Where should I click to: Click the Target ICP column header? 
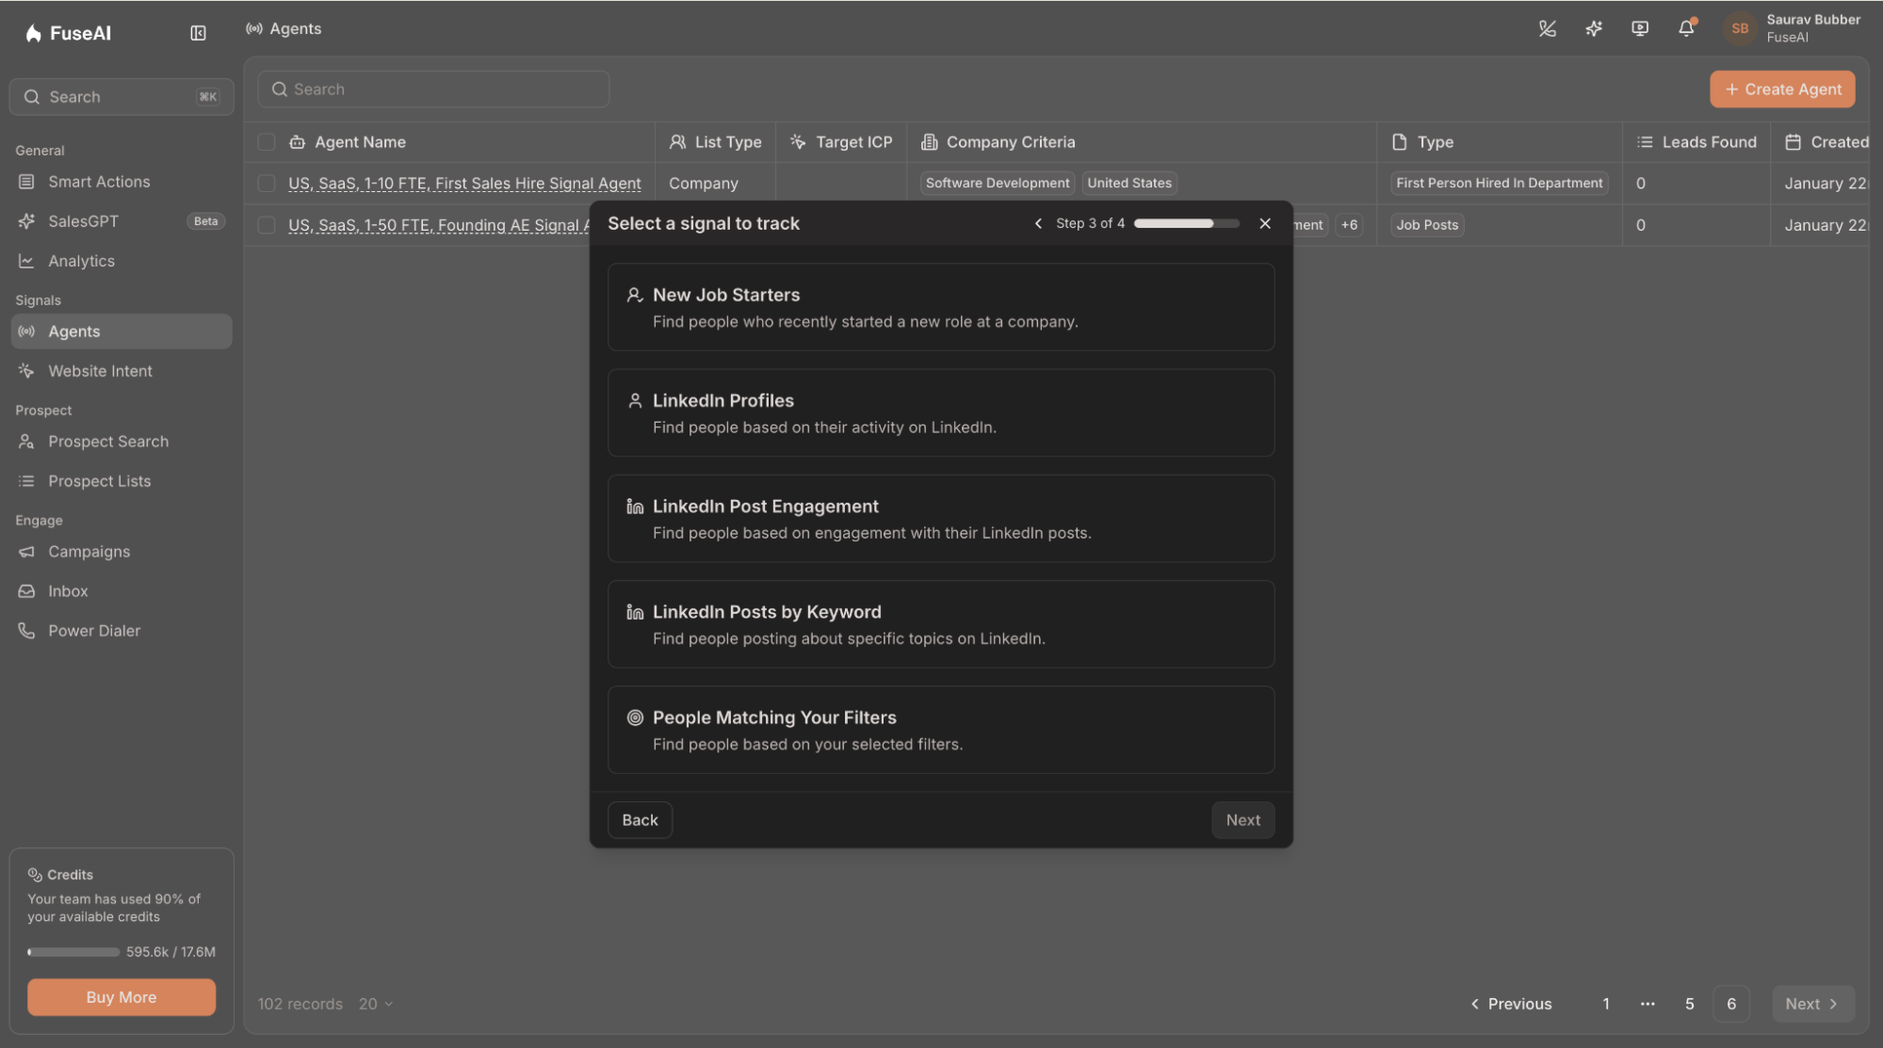tap(841, 142)
